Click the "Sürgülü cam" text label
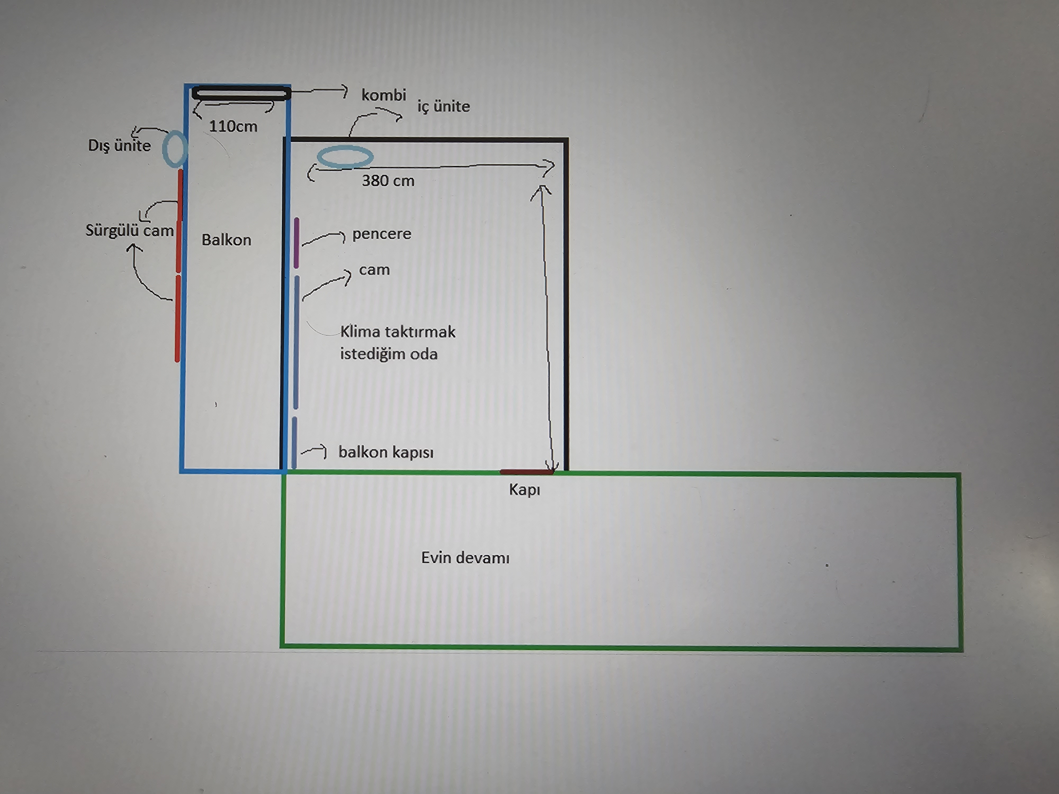Screen dimensions: 1059x794 coord(130,230)
